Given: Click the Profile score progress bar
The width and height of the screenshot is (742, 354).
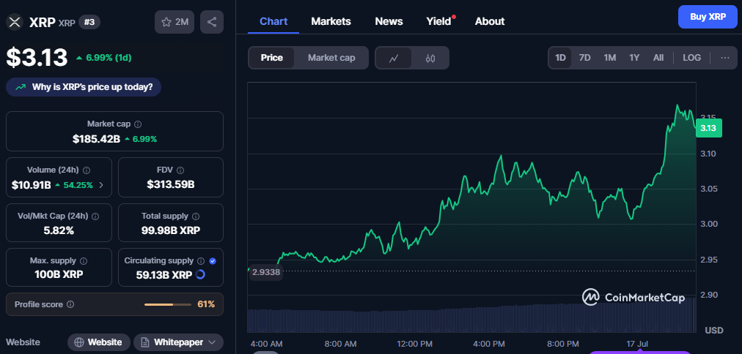Looking at the screenshot, I should 167,304.
